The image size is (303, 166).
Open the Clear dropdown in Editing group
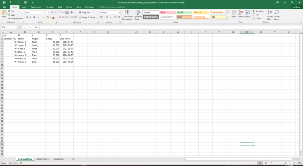point(257,19)
